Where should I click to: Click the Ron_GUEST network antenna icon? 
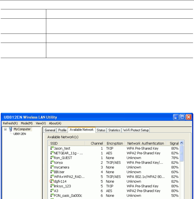(52, 157)
